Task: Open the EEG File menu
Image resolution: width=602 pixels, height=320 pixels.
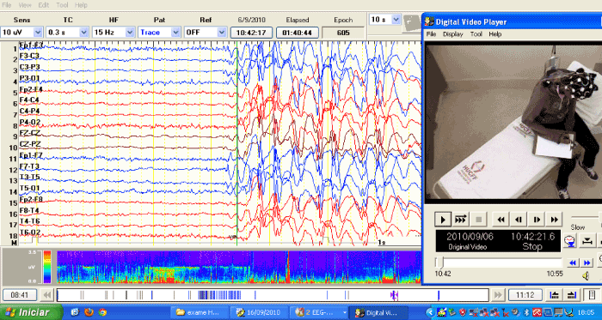Action: coord(7,5)
